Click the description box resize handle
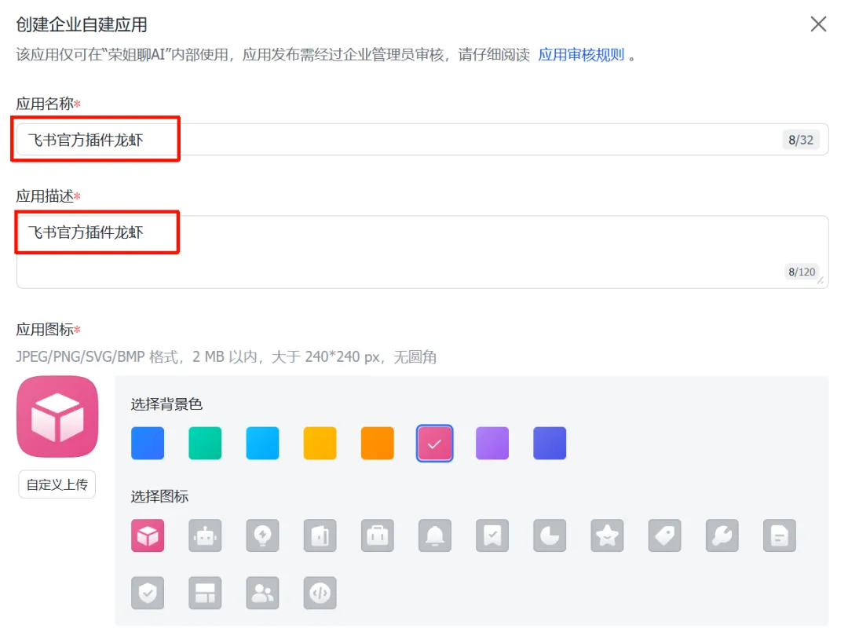848x632 pixels. [x=821, y=280]
